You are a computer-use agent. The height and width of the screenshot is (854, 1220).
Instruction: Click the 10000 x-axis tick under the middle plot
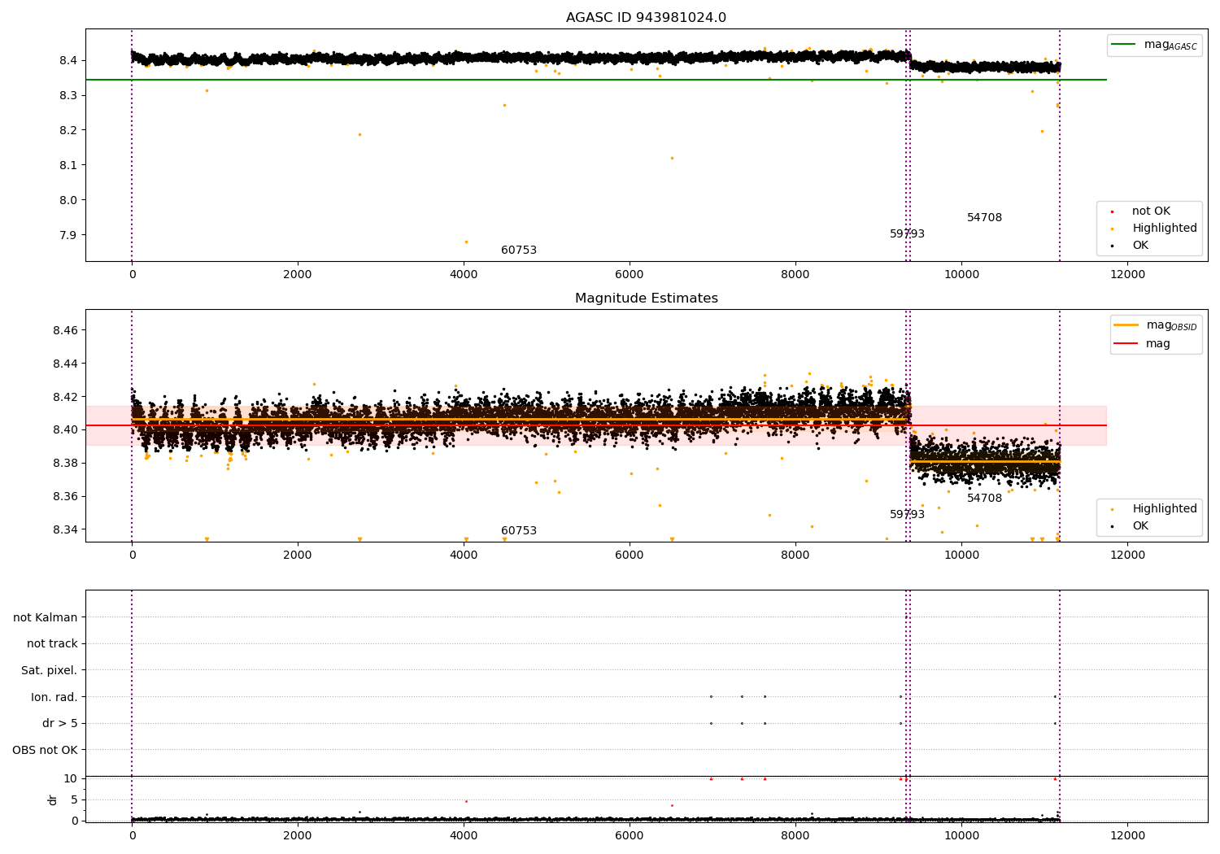(961, 556)
